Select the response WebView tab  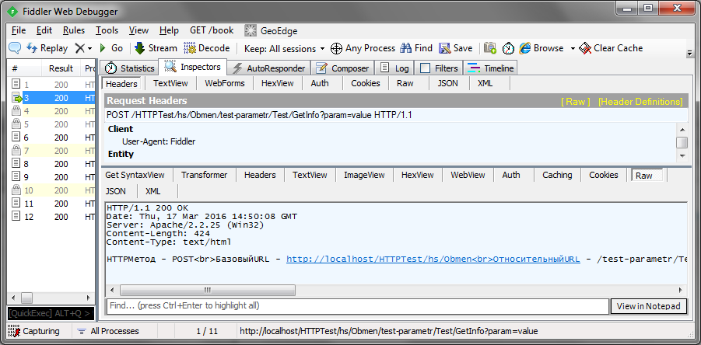pos(468,175)
